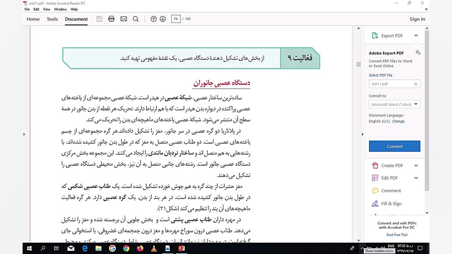The image size is (452, 254).
Task: Collapse the right tools pane
Action: point(362,134)
